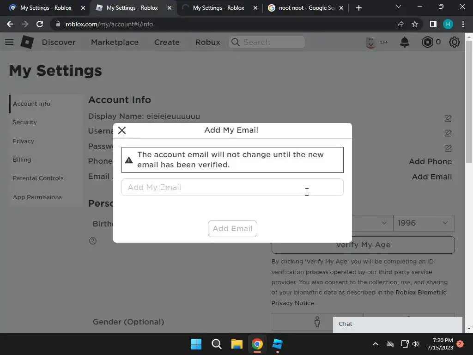Switch to first My Settings tab
The height and width of the screenshot is (355, 473).
point(45,8)
